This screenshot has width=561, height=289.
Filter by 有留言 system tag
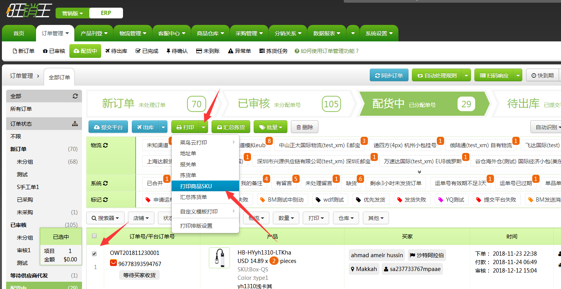(x=284, y=183)
